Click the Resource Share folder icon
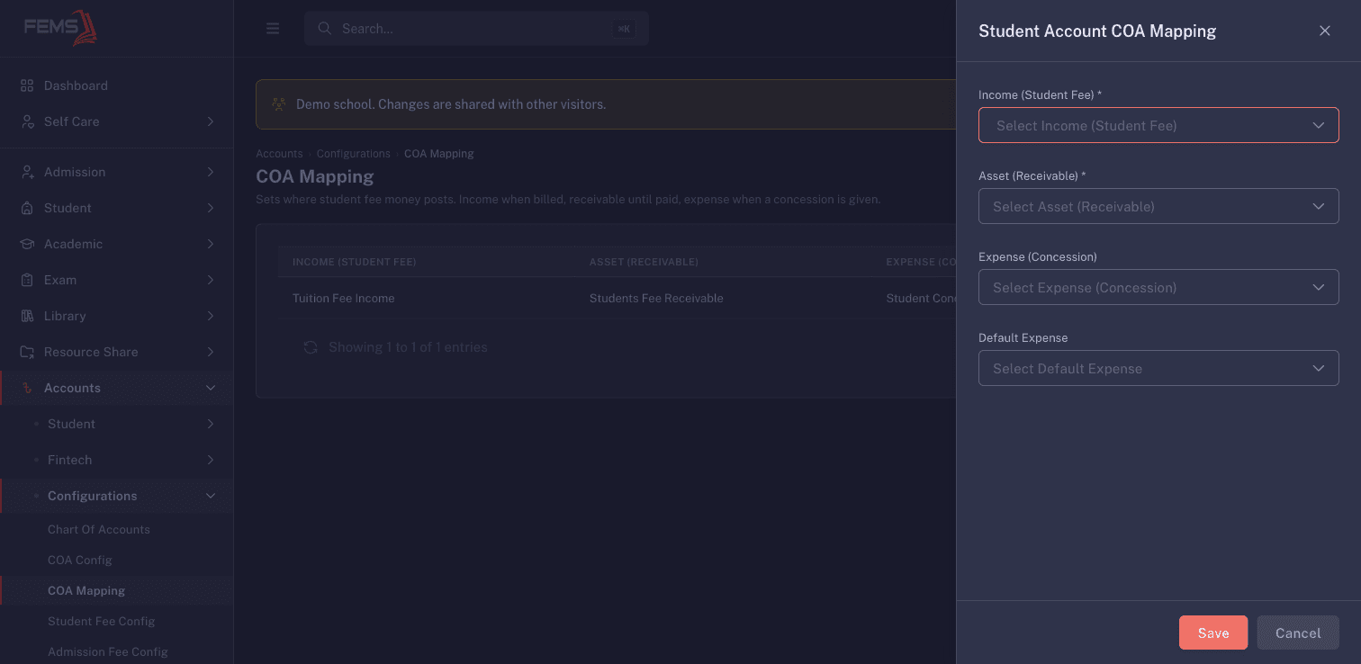The height and width of the screenshot is (664, 1361). (x=27, y=352)
